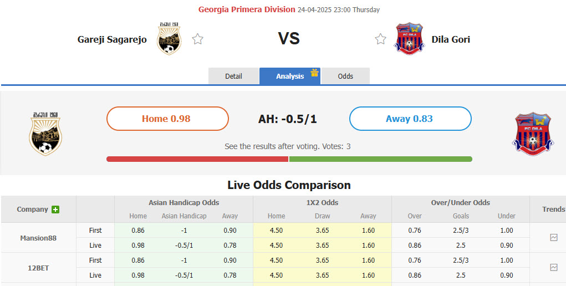Click the Dila Gori team name
Image resolution: width=566 pixels, height=286 pixels.
[451, 39]
